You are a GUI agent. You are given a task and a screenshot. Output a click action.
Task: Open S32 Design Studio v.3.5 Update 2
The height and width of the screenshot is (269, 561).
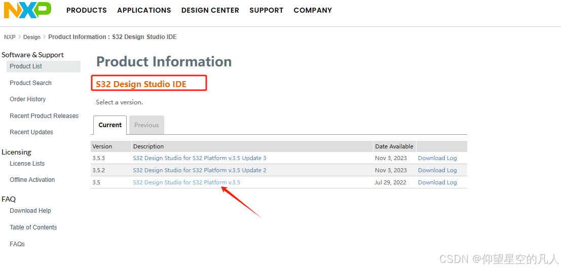pos(199,170)
